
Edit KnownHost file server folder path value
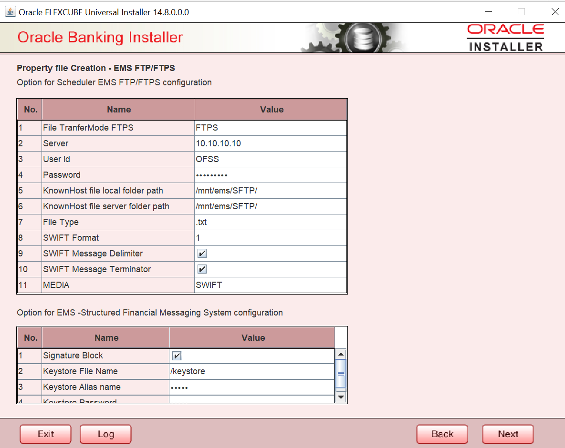pyautogui.click(x=270, y=206)
